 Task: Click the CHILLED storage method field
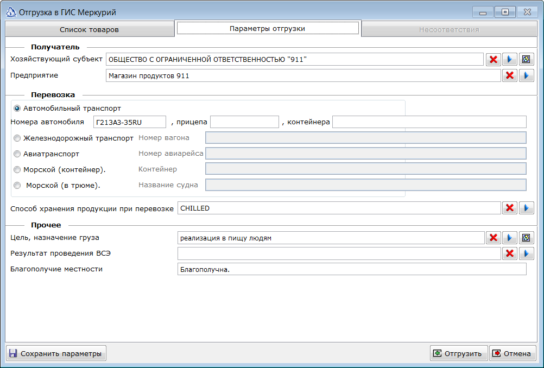[x=339, y=208]
